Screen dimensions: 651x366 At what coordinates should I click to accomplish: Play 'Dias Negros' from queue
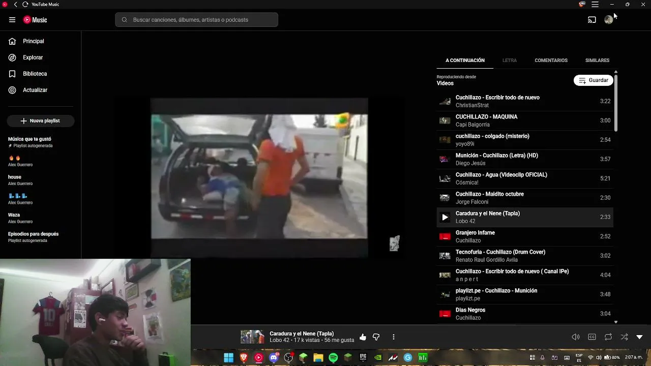pos(525,314)
